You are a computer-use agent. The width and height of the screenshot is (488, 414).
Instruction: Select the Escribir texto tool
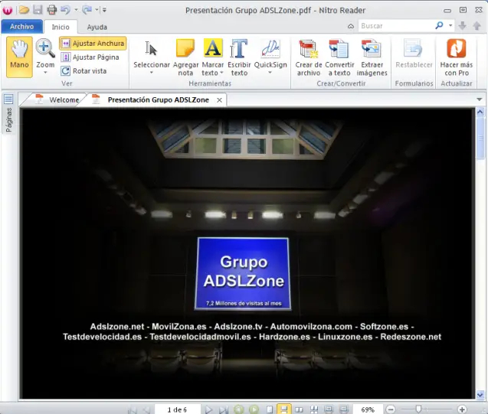point(239,57)
